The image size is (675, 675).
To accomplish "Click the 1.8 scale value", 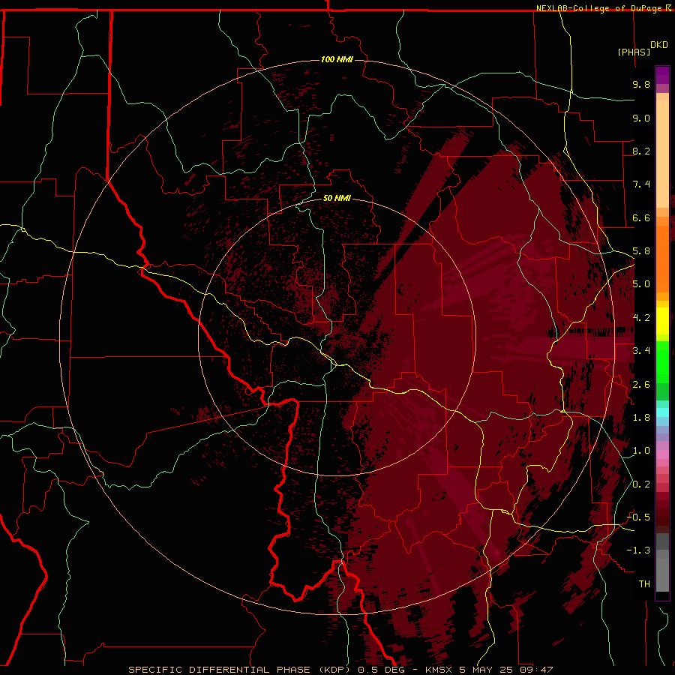I will point(641,418).
